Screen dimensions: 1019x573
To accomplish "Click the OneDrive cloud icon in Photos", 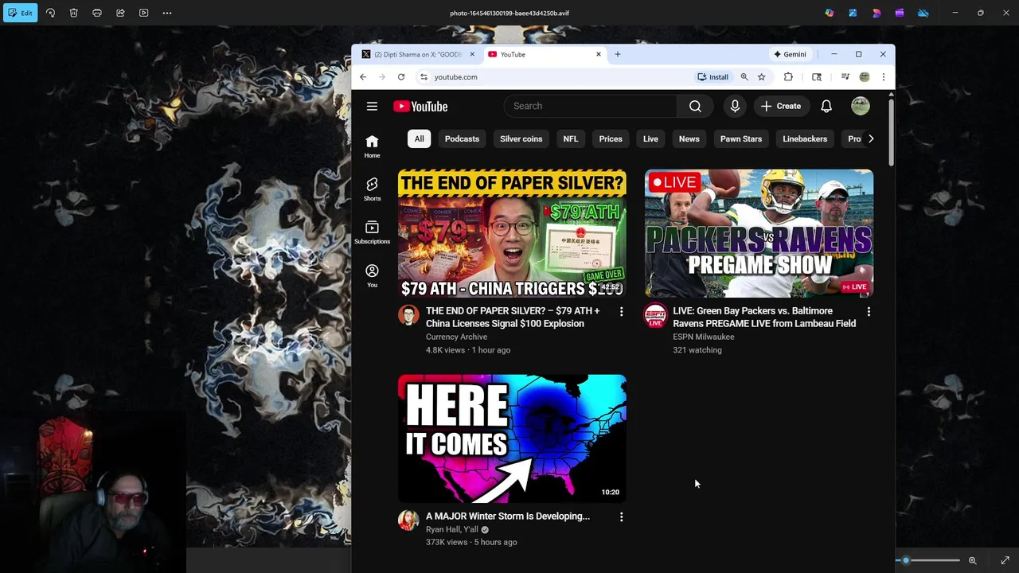I will 923,13.
